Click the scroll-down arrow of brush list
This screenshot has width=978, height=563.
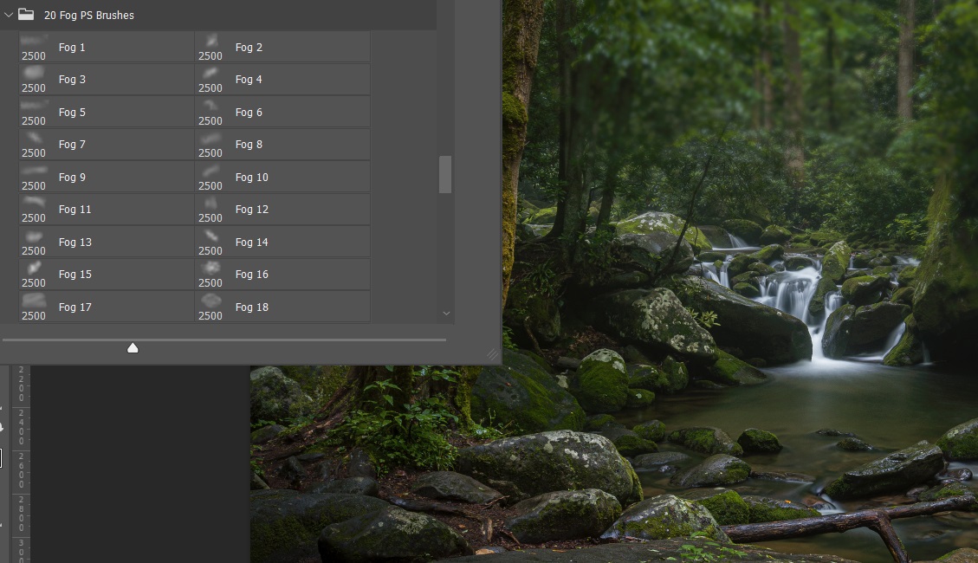(446, 314)
